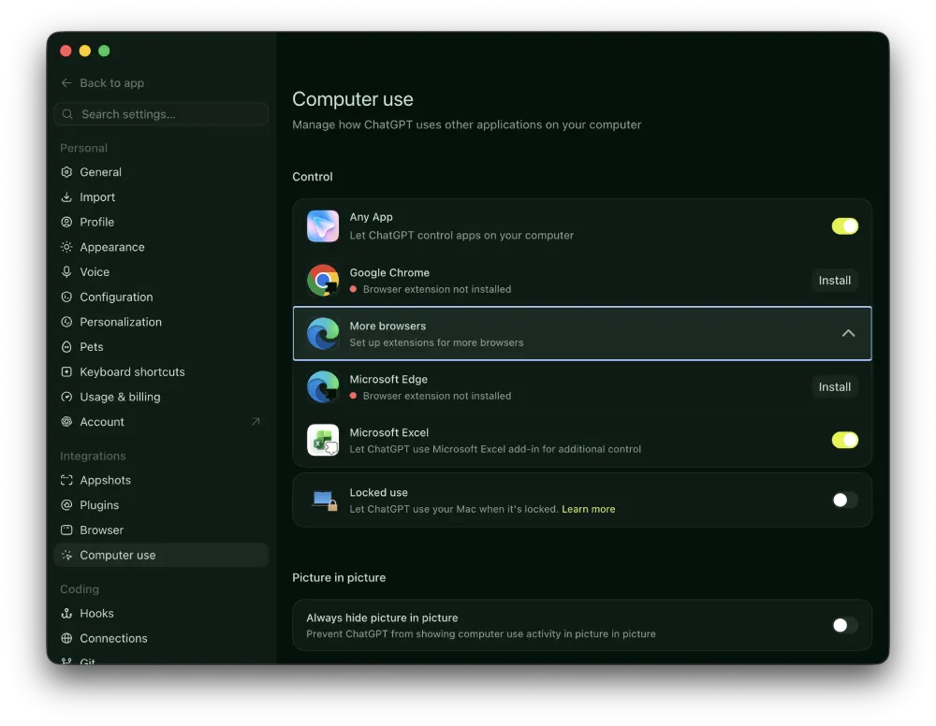The width and height of the screenshot is (936, 726).
Task: Click the Connections globe icon
Action: [x=66, y=638]
